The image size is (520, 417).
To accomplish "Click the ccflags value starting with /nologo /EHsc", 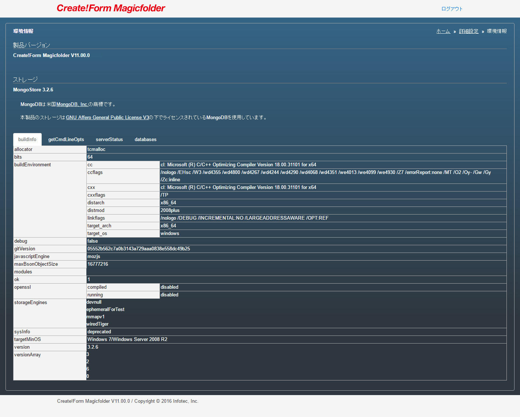I will point(333,176).
